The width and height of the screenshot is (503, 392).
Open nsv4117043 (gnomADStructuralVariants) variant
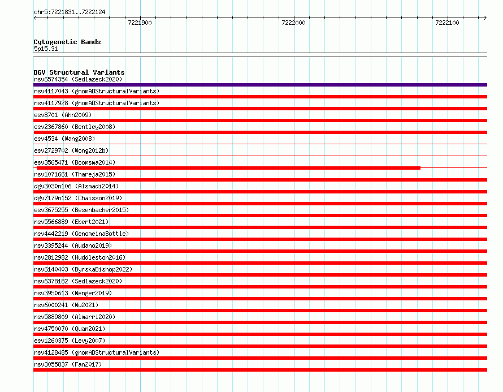coord(97,91)
